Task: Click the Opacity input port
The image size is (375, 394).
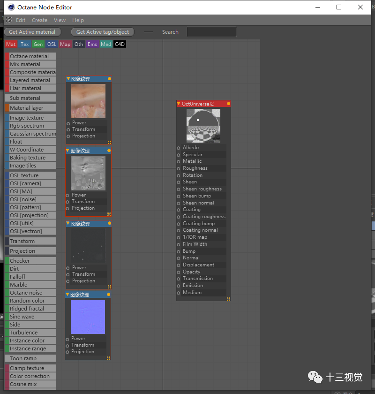Action: (x=179, y=272)
